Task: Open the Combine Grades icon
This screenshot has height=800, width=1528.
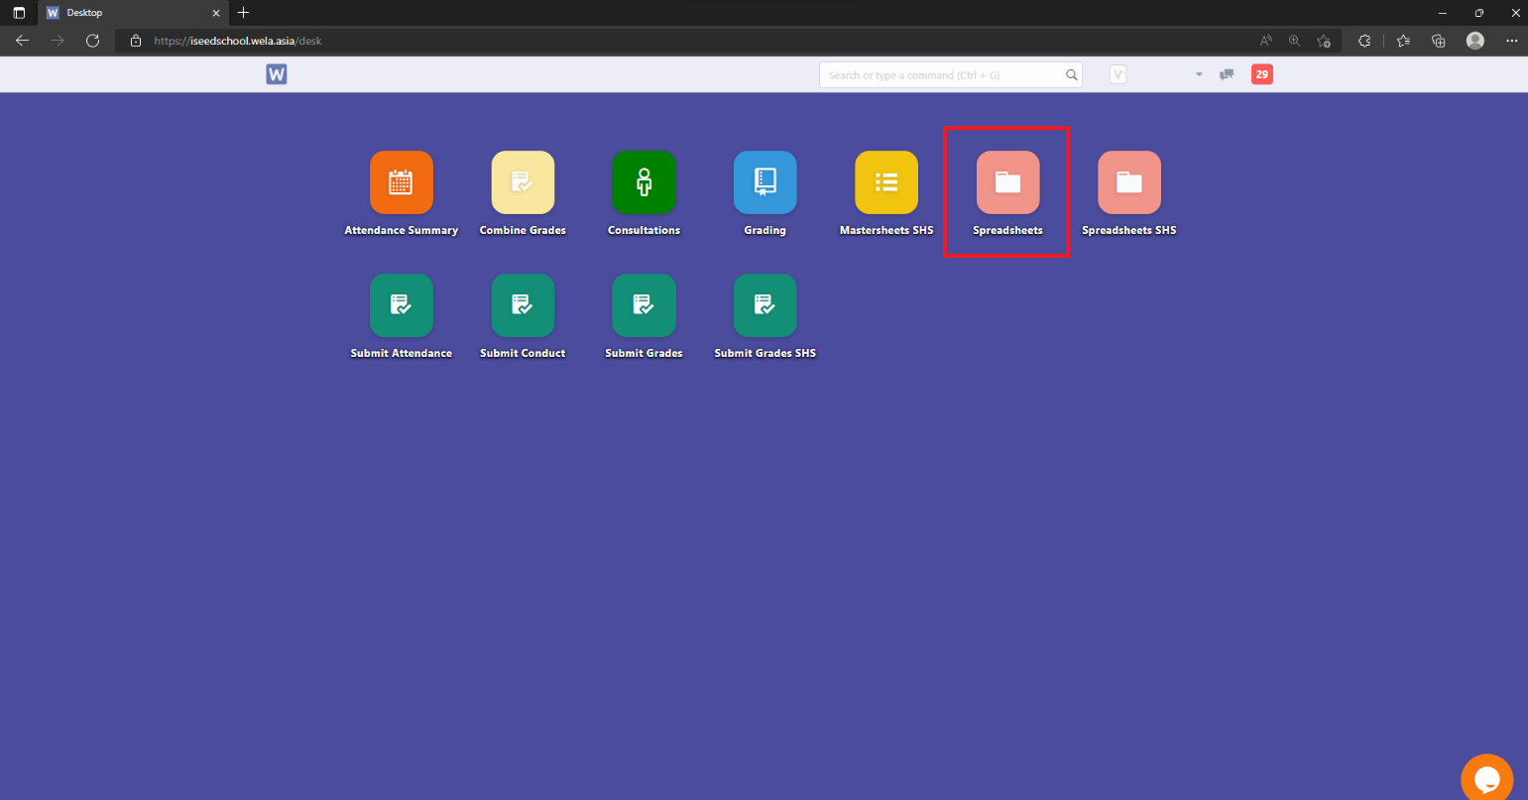Action: click(523, 182)
